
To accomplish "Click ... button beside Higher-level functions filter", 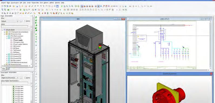I will click(x=21, y=78).
